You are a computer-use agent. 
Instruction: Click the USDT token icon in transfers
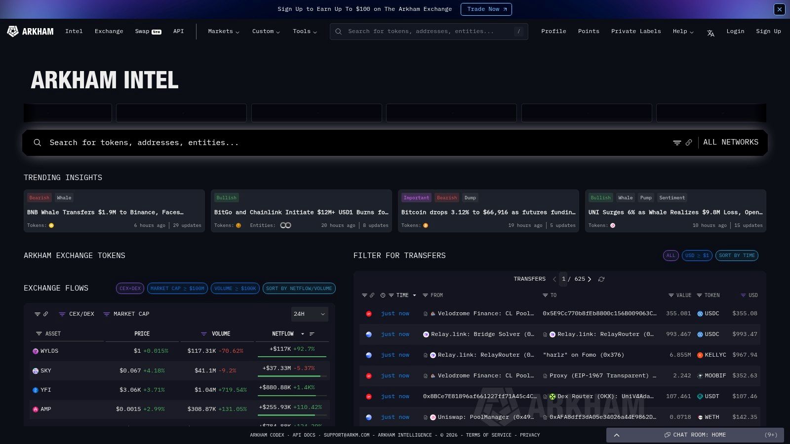coord(700,397)
